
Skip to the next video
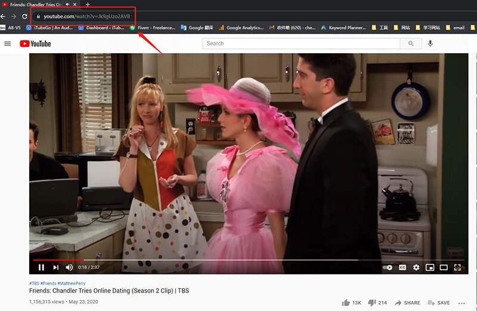coord(55,267)
